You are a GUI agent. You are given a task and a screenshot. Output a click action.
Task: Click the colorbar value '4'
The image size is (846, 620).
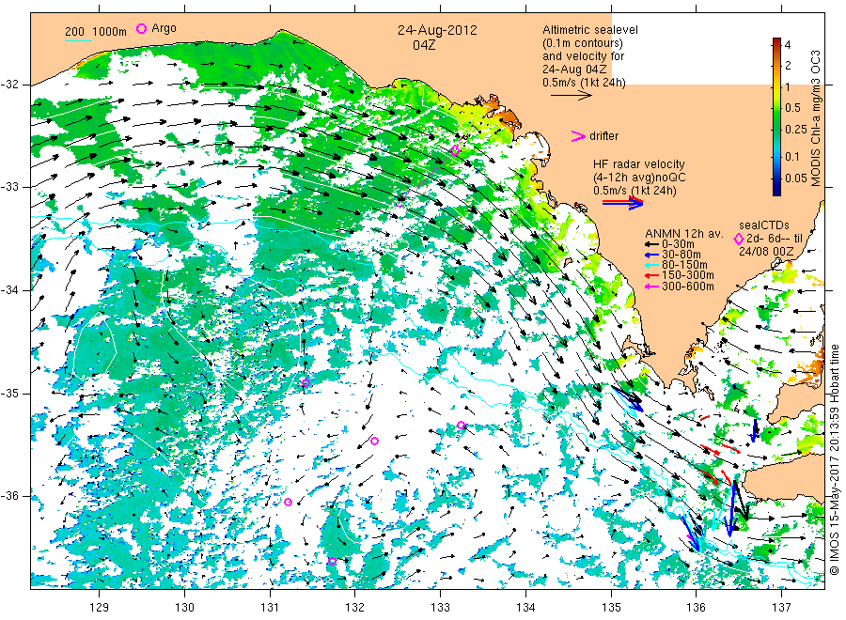(788, 45)
